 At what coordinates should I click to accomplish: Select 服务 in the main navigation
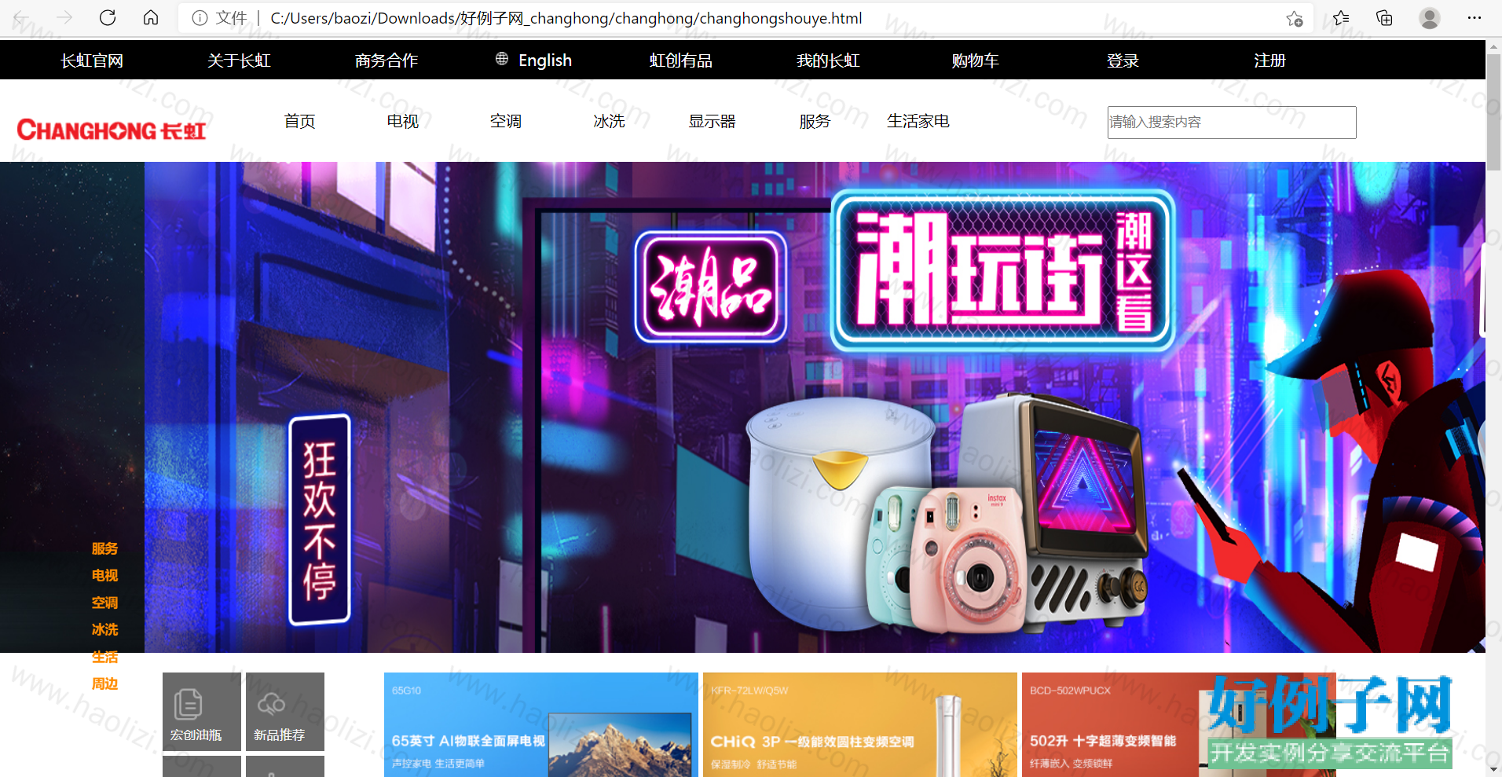(x=815, y=121)
